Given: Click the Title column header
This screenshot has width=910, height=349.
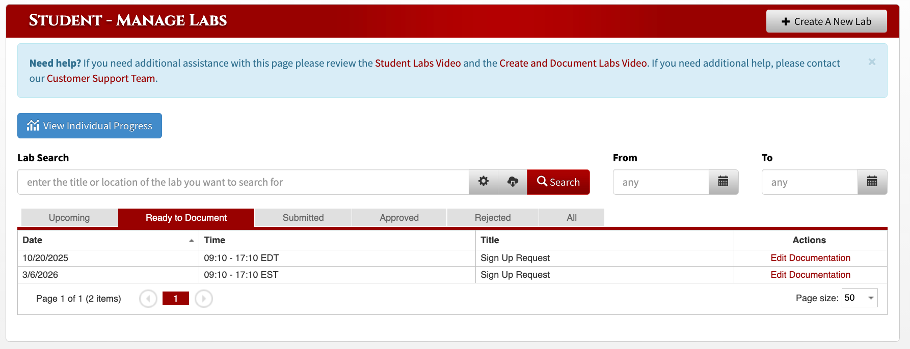Looking at the screenshot, I should click(x=605, y=240).
